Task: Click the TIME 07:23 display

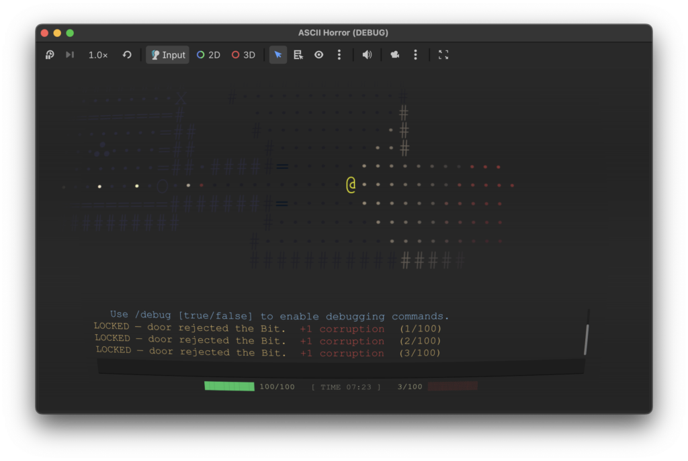Action: (x=346, y=387)
